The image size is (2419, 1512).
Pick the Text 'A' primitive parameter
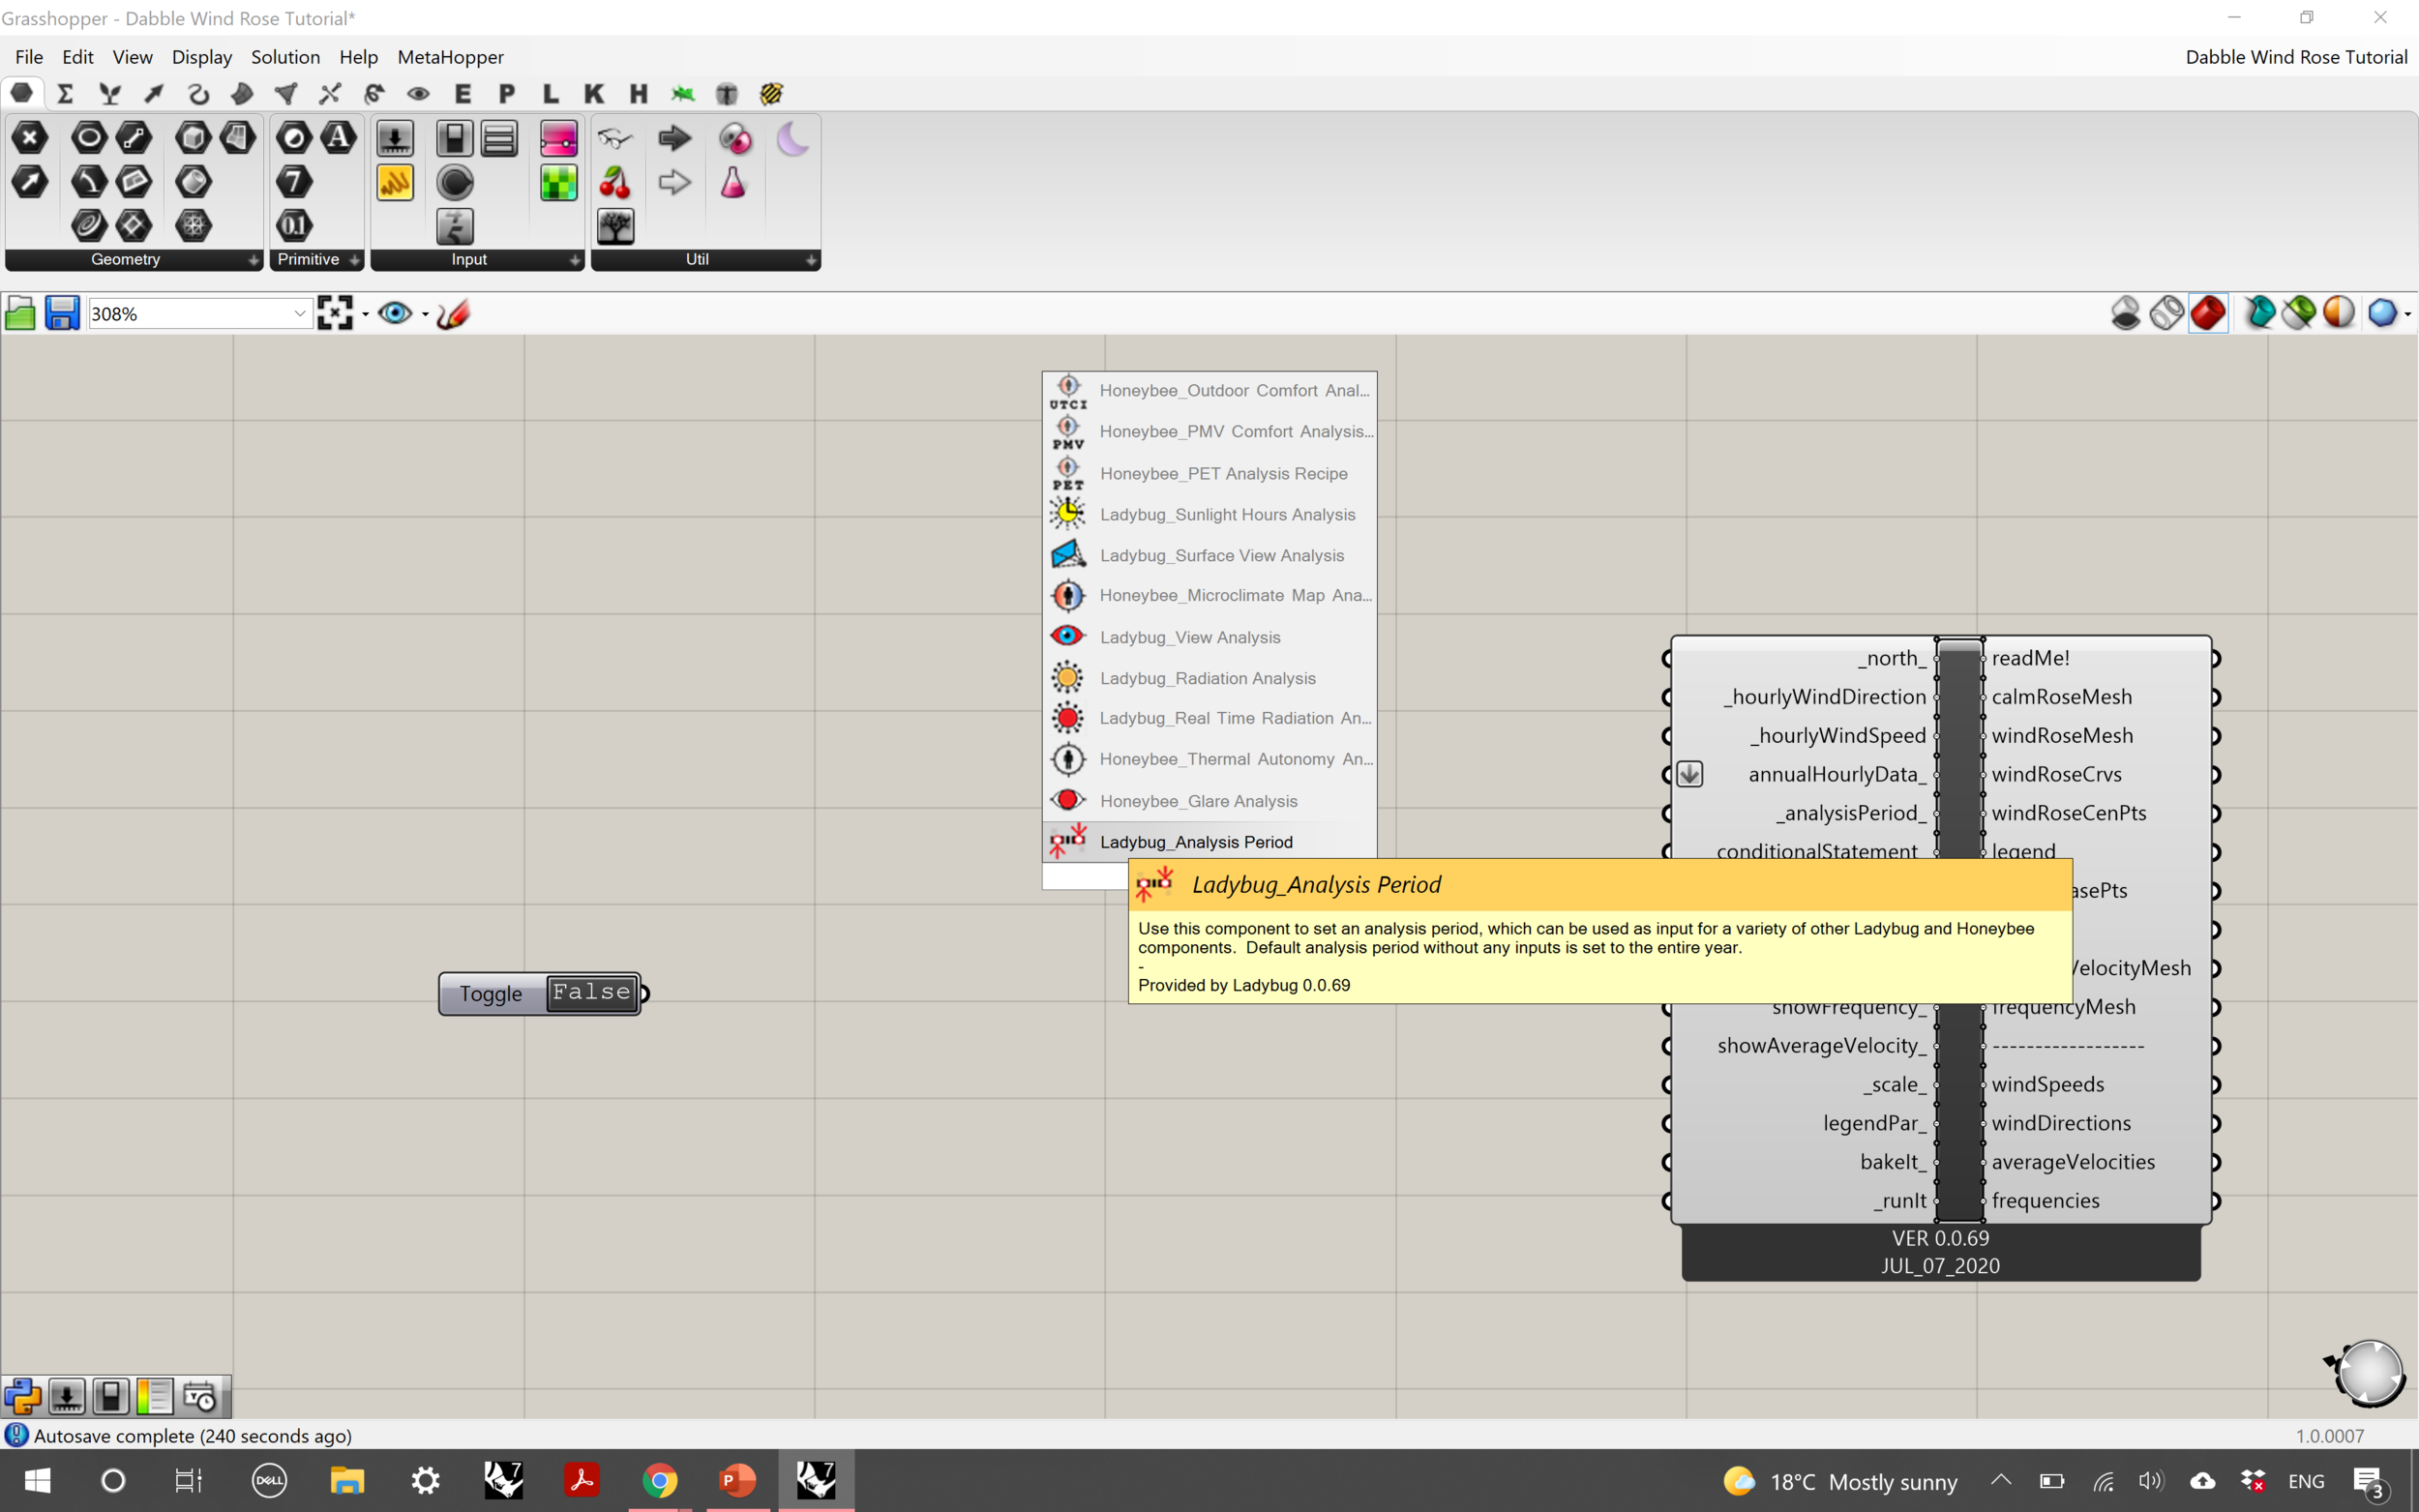(338, 138)
